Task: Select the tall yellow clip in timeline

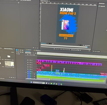Action: click(52, 68)
